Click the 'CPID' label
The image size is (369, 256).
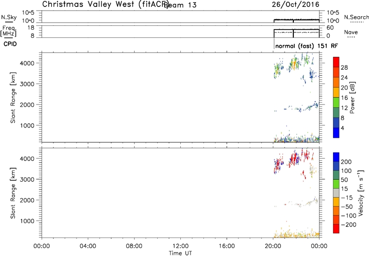point(10,44)
